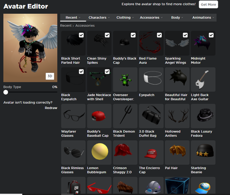Click the Body Type slider track
Screen dimensions: 230x195
click(x=30, y=92)
